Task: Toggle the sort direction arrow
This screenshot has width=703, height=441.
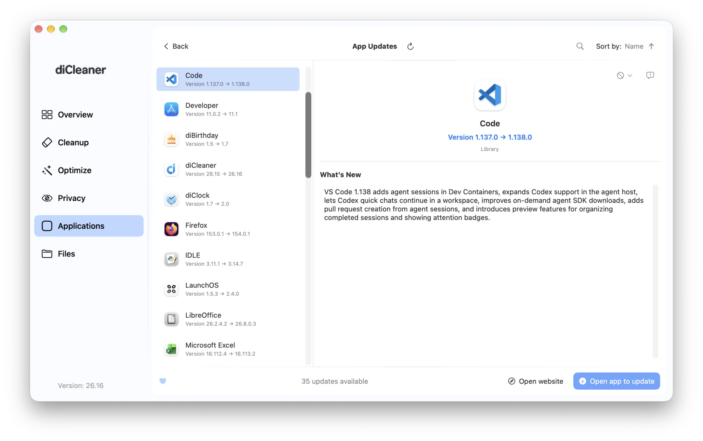Action: [x=651, y=46]
